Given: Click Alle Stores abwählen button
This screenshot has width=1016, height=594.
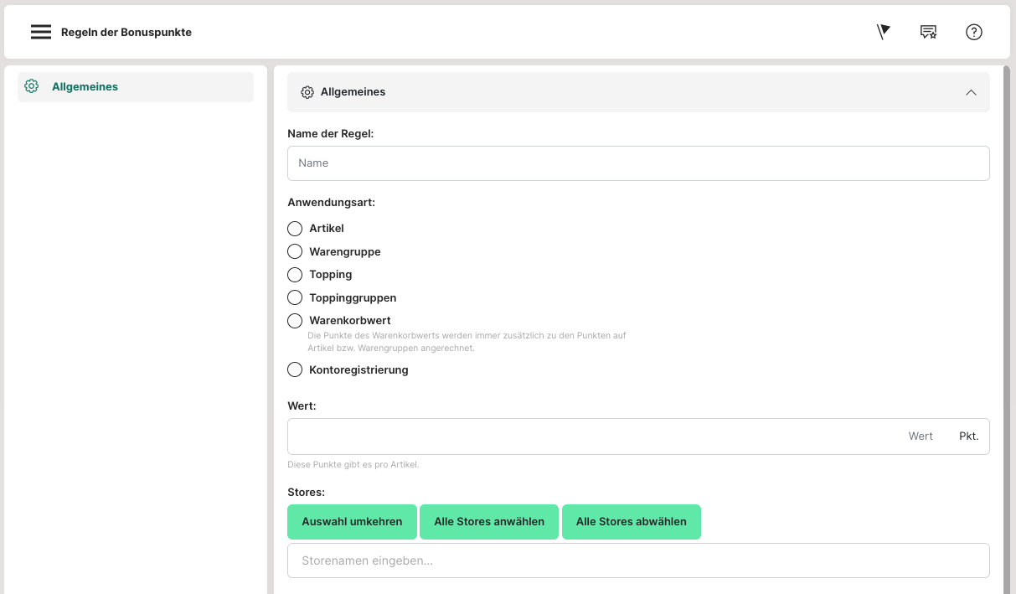Looking at the screenshot, I should pyautogui.click(x=631, y=521).
